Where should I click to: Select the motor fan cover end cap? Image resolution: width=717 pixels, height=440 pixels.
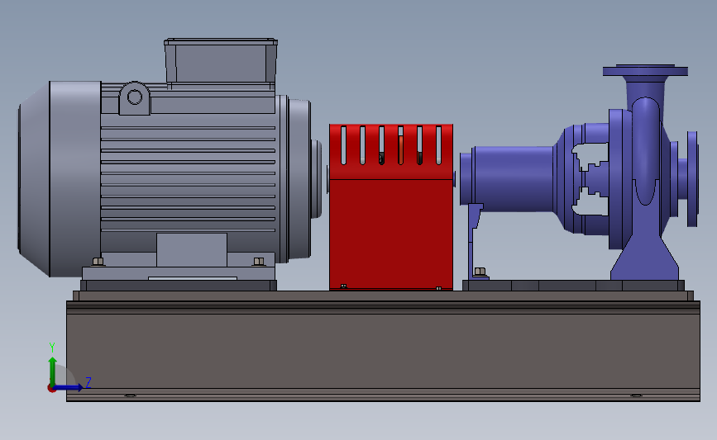pos(60,179)
